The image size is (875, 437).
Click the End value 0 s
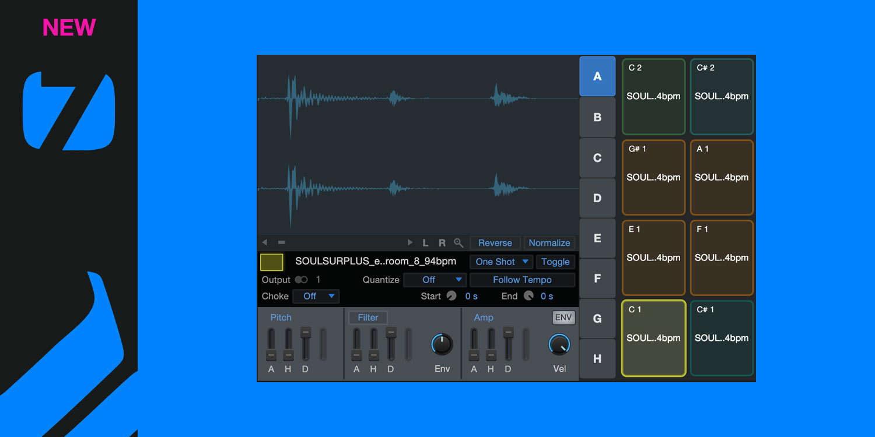click(x=547, y=296)
